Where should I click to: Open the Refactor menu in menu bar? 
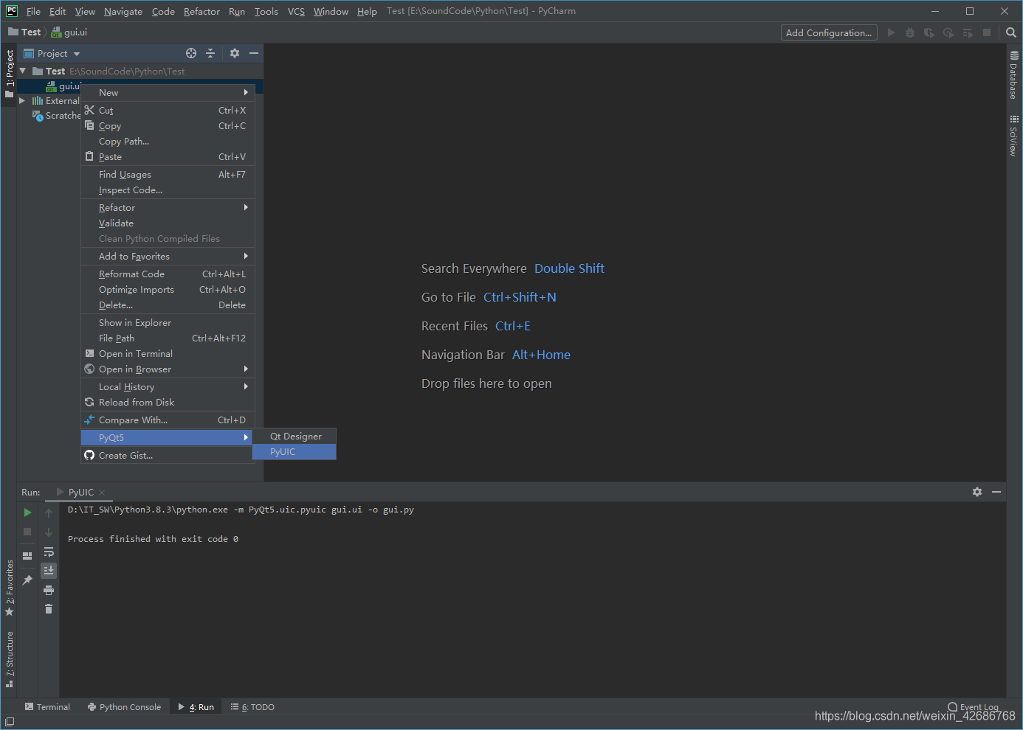[201, 11]
